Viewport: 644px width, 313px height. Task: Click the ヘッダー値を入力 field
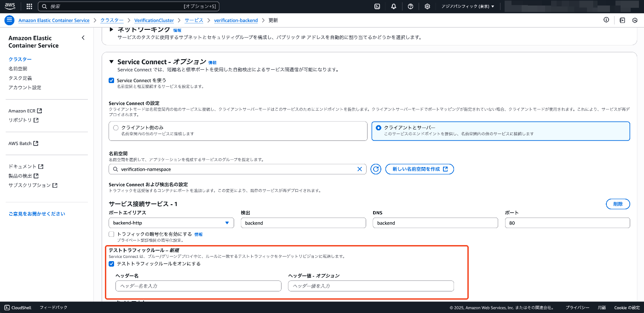tap(371, 286)
